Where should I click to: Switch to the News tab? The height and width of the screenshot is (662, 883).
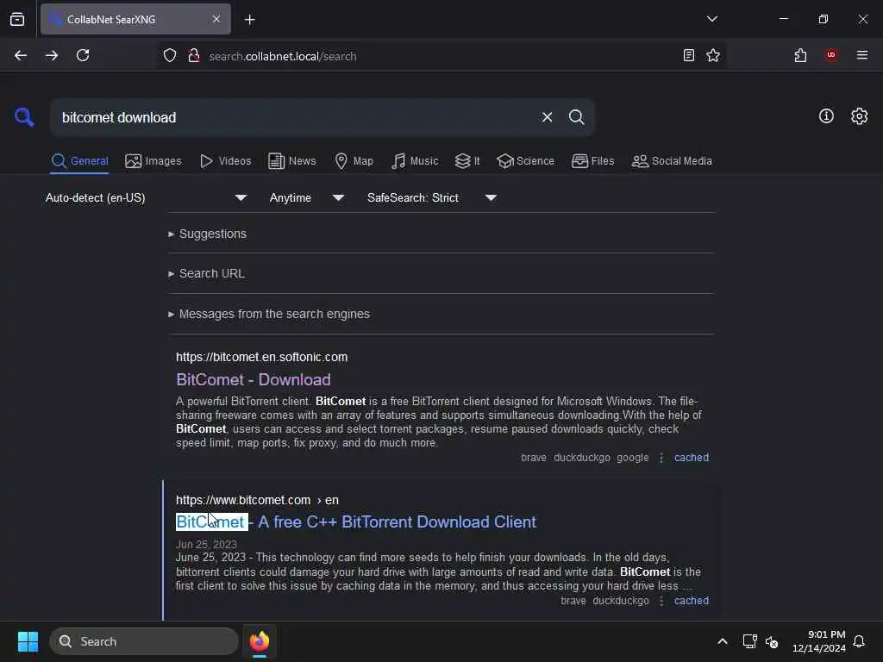(292, 161)
